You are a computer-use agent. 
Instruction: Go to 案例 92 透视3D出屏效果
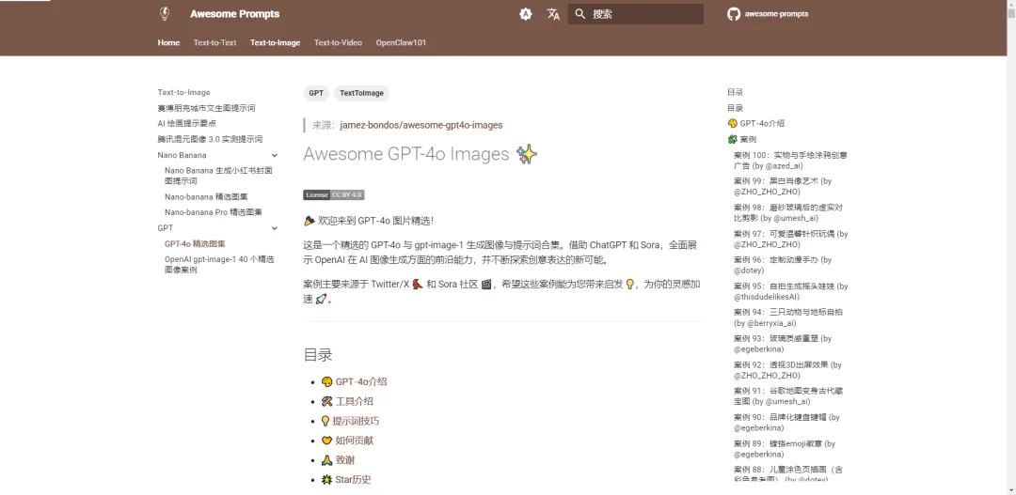pyautogui.click(x=788, y=369)
